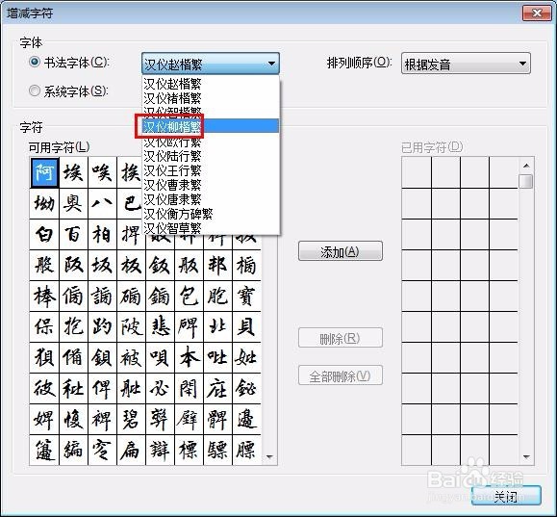The image size is (557, 517).
Task: Select the 般 character cell
Action: tap(44, 265)
